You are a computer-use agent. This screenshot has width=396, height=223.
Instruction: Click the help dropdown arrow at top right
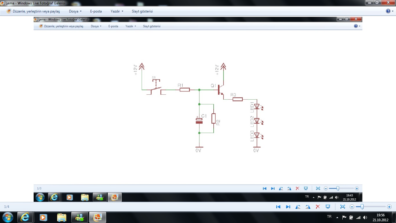[x=393, y=11]
